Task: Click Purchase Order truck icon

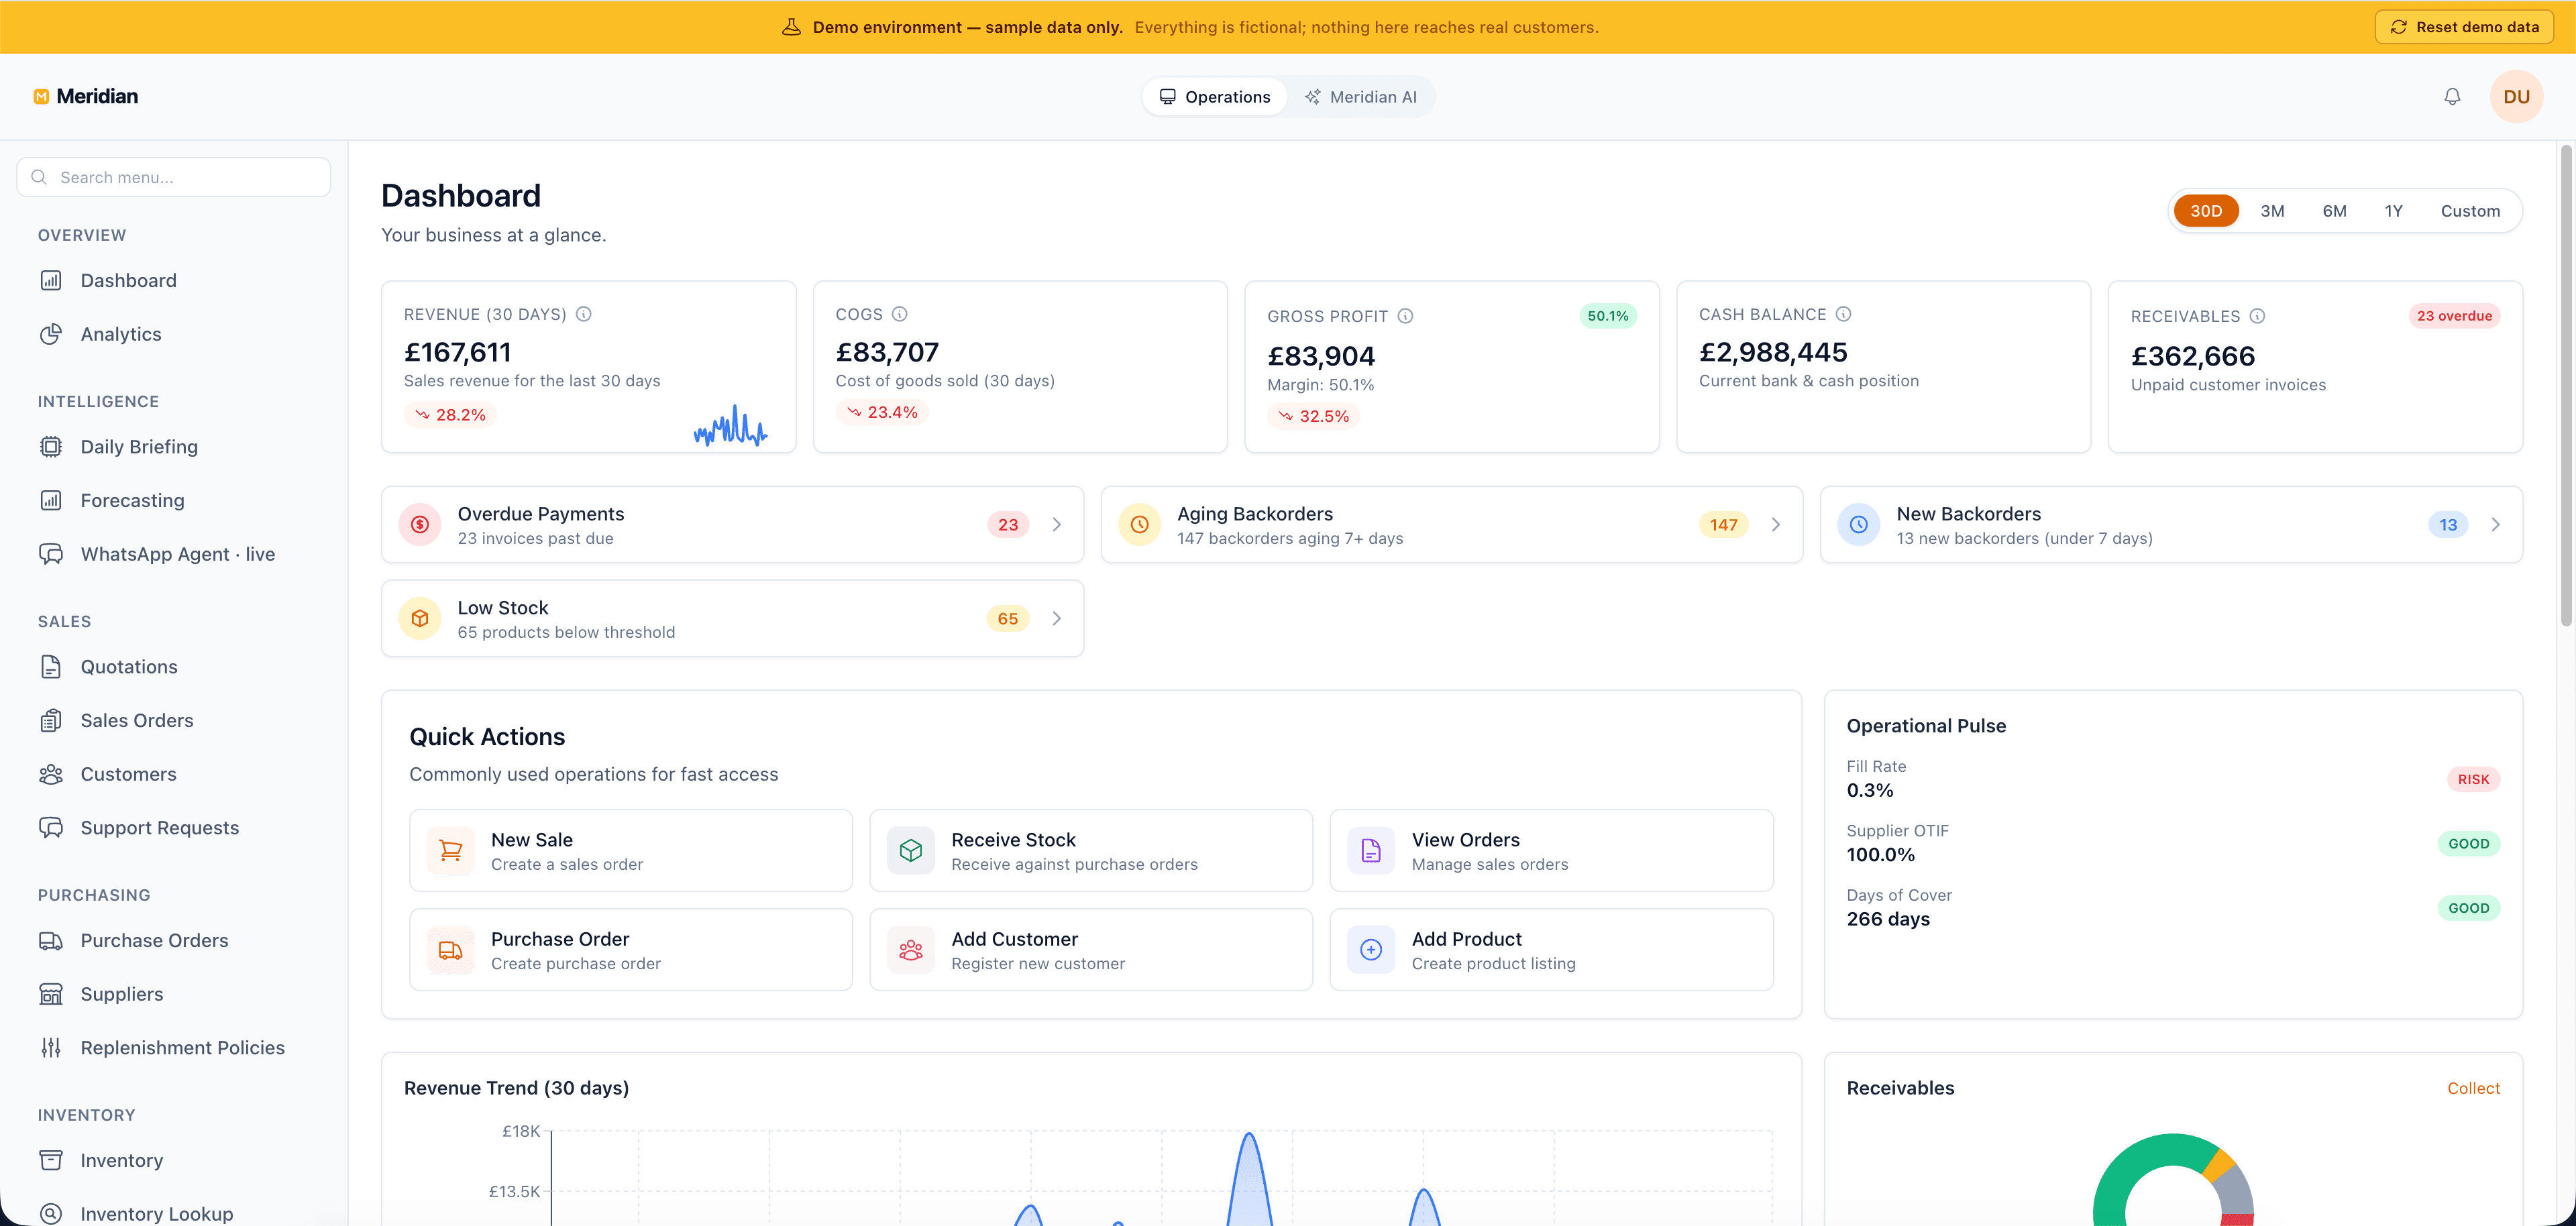Action: coord(451,950)
